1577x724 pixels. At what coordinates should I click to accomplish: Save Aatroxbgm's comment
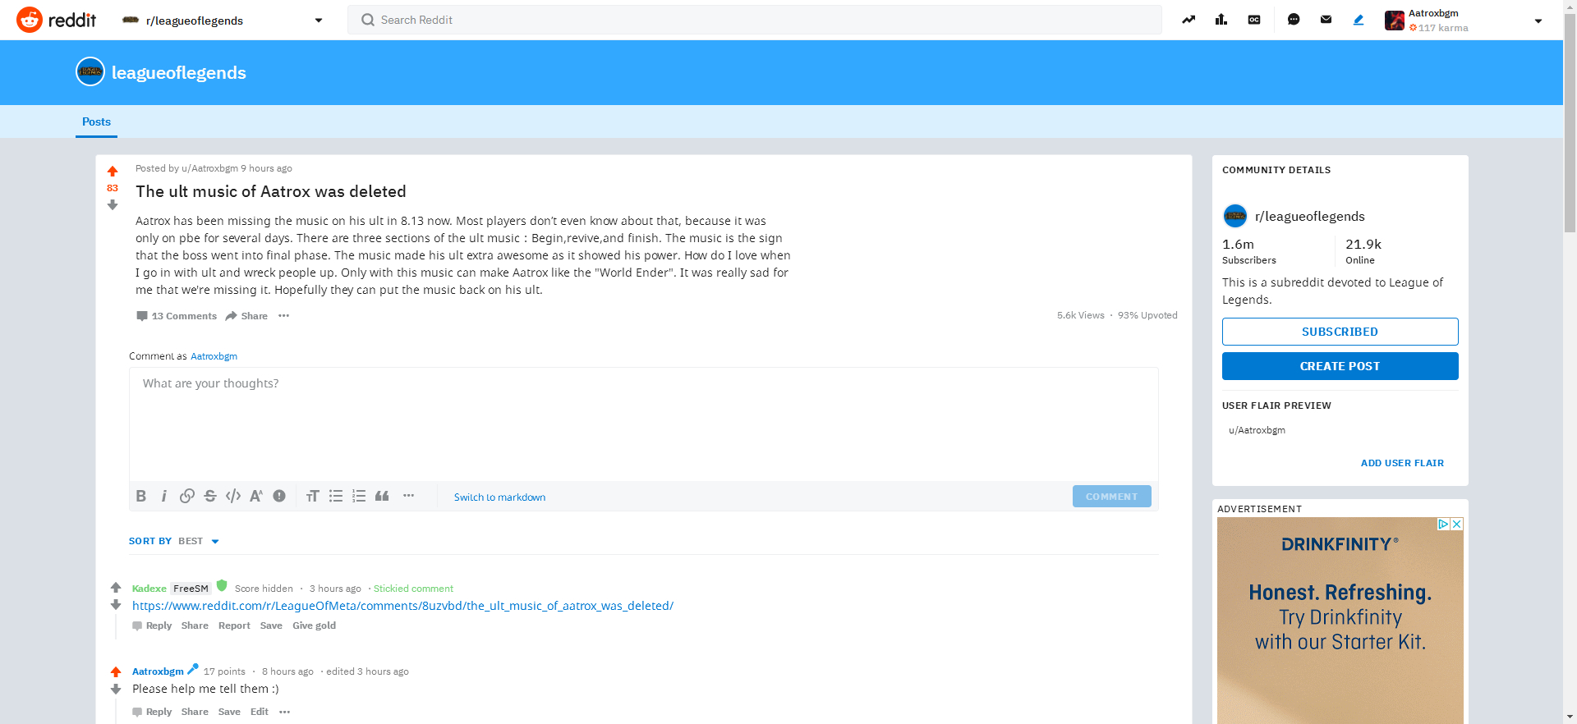(x=229, y=712)
